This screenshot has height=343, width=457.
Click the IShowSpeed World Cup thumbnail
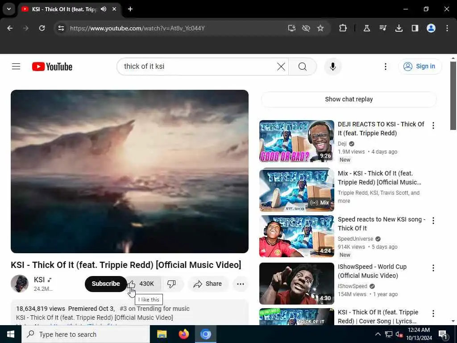pos(297,284)
